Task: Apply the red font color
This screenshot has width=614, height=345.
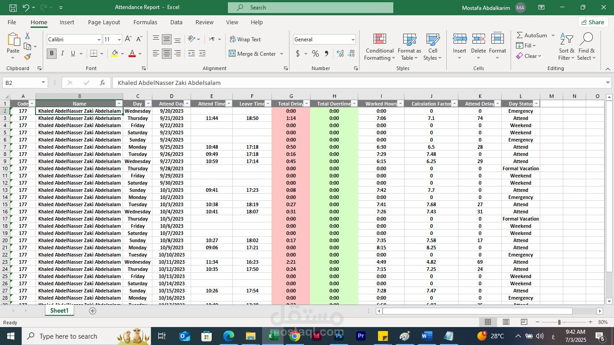Action: [132, 53]
